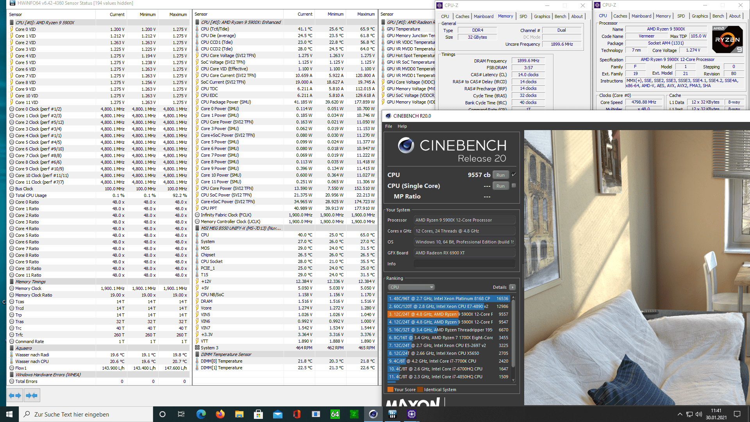
Task: Collapse the CPU [#0]: AMD Ryzen 9 5900X group
Action: tap(12, 23)
